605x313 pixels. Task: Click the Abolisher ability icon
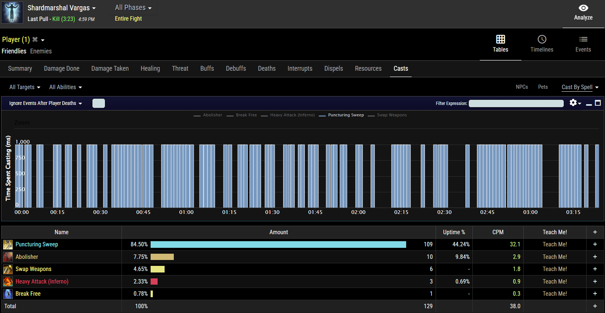click(8, 257)
